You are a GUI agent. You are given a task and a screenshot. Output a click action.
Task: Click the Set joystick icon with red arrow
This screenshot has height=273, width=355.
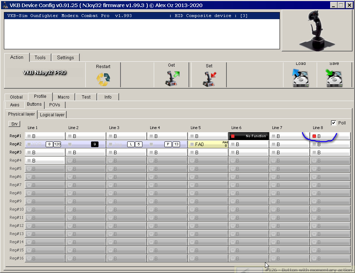click(209, 79)
